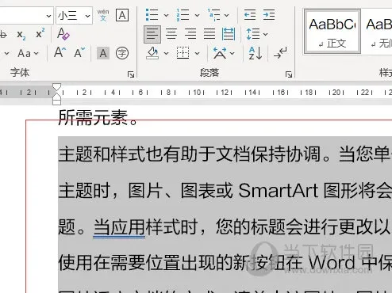Toggle align left

click(x=152, y=34)
